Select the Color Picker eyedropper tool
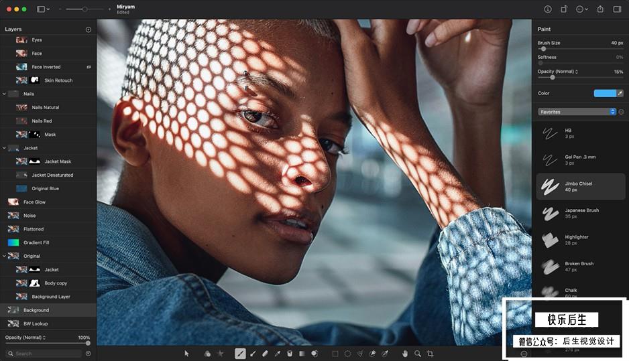The width and height of the screenshot is (629, 361). (x=277, y=354)
